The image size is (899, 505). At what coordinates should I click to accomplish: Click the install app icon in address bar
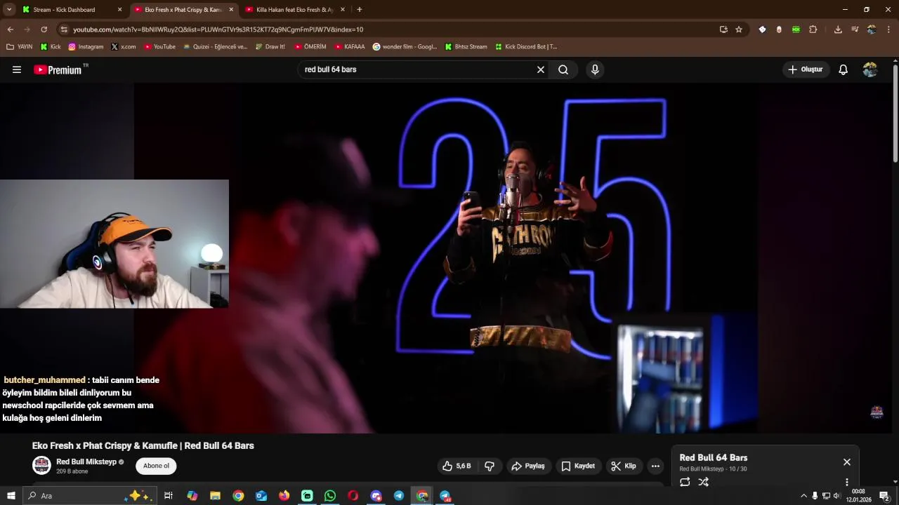click(723, 29)
